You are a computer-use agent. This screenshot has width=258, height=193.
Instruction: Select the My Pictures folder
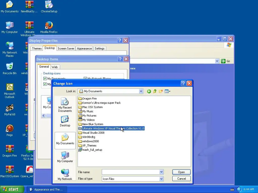click(87, 116)
